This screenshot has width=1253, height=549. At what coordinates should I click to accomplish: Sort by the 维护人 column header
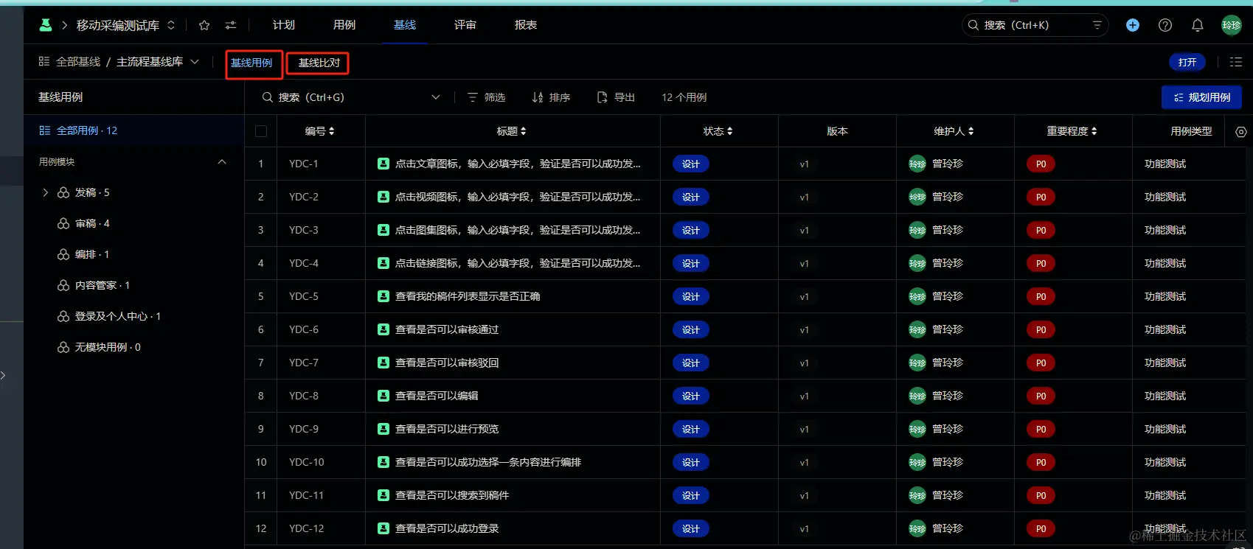click(x=954, y=131)
